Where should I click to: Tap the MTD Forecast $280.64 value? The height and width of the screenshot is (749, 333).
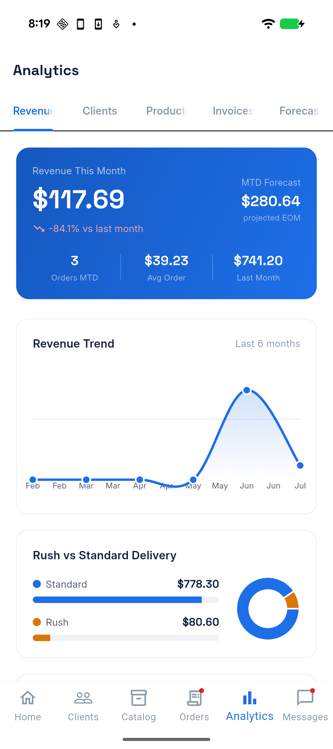click(x=271, y=201)
